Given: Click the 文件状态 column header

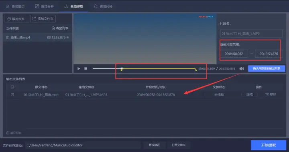Looking at the screenshot, I should 219,87.
